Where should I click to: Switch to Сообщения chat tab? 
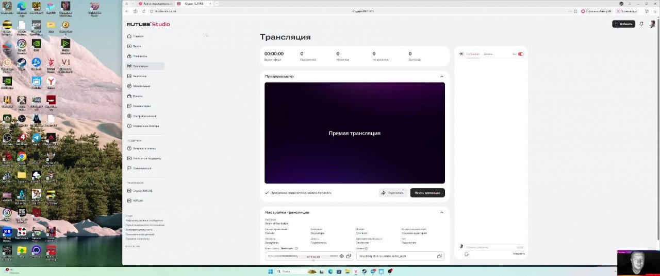(x=473, y=54)
